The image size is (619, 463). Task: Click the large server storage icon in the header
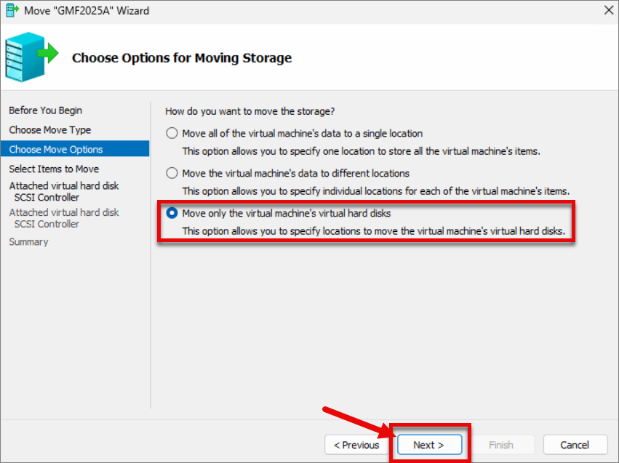[x=31, y=57]
